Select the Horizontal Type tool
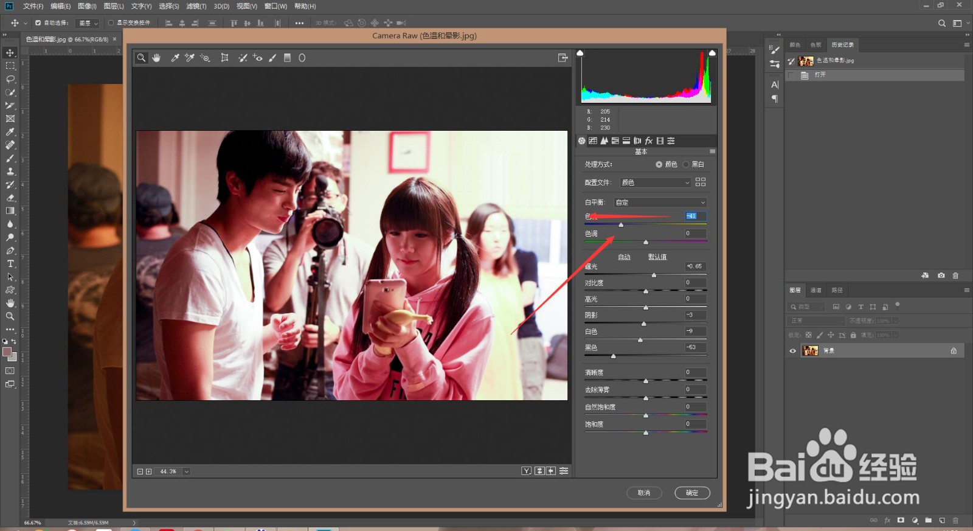 coord(10,263)
